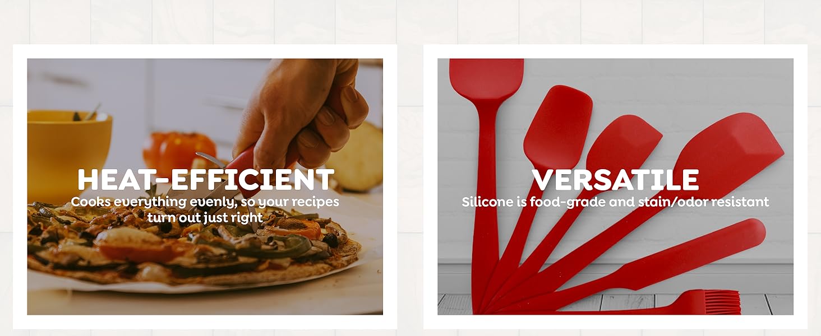Image resolution: width=821 pixels, height=336 pixels.
Task: Select the red silicone utensils photo panel
Action: click(615, 186)
